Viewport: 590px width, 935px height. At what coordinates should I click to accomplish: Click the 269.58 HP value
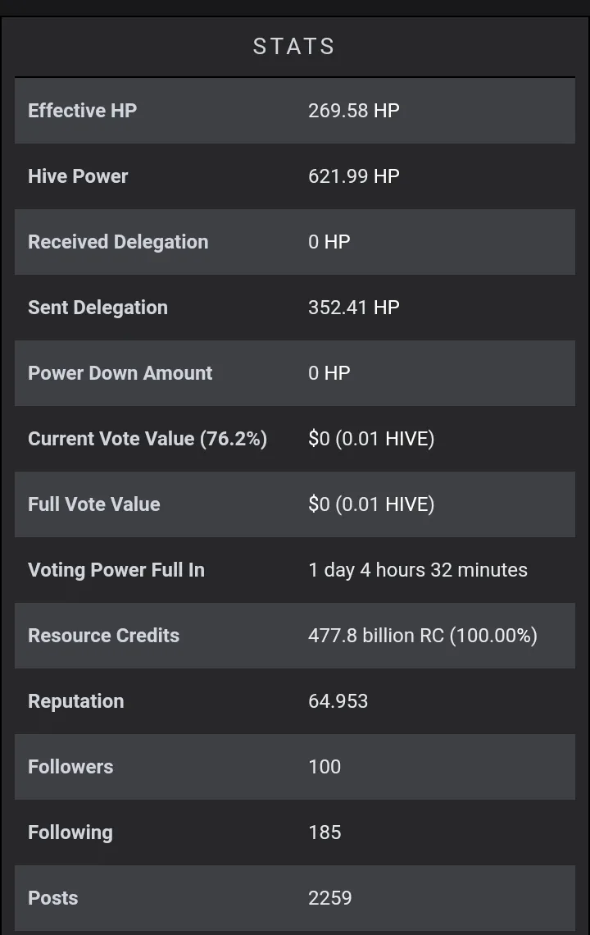(x=353, y=111)
